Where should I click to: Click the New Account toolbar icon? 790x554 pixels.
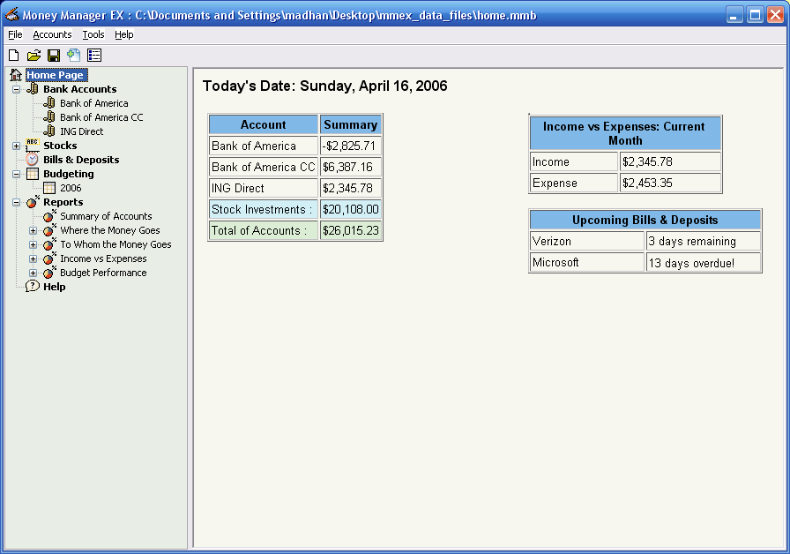tap(74, 56)
